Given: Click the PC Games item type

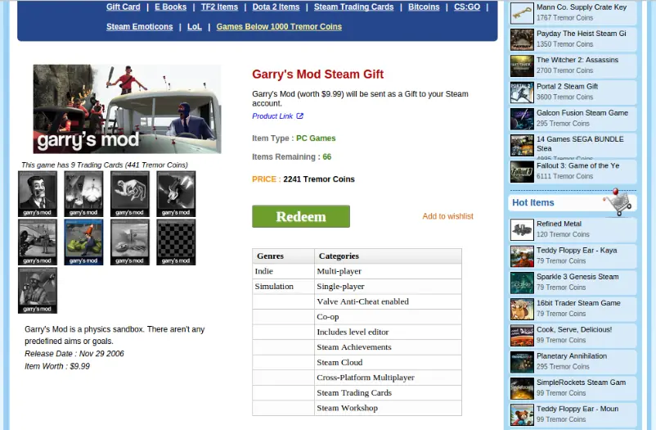Looking at the screenshot, I should click(x=316, y=138).
